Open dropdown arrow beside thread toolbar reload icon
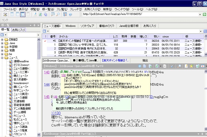The image size is (207, 137). (x=161, y=66)
